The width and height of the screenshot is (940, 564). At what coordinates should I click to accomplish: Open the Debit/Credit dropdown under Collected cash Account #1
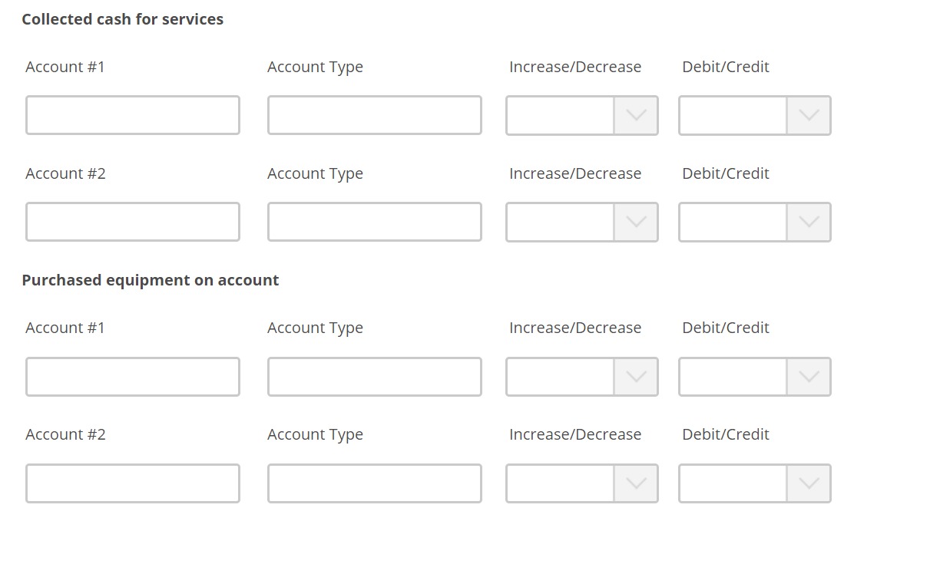pos(754,115)
